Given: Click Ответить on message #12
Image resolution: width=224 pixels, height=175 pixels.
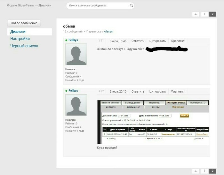Looking at the screenshot, I should [138, 91].
